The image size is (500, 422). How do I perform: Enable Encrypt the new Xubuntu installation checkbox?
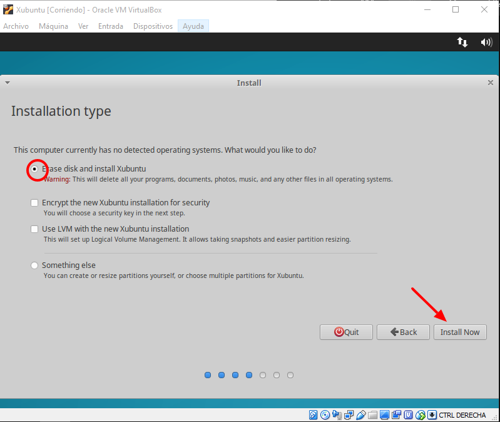(34, 203)
